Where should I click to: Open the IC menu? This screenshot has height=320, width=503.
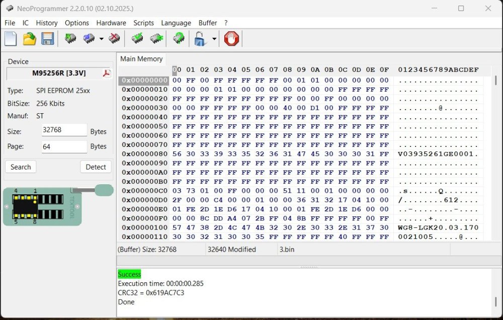point(25,23)
